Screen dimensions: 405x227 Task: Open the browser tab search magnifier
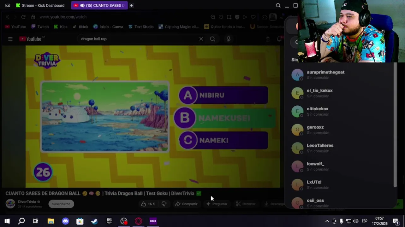tap(278, 5)
